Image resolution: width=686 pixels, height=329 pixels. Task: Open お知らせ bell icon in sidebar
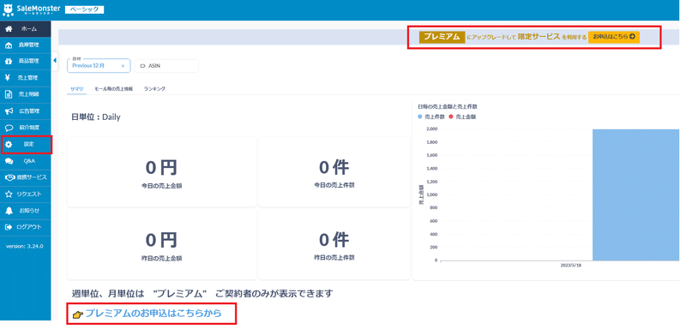[x=9, y=211]
